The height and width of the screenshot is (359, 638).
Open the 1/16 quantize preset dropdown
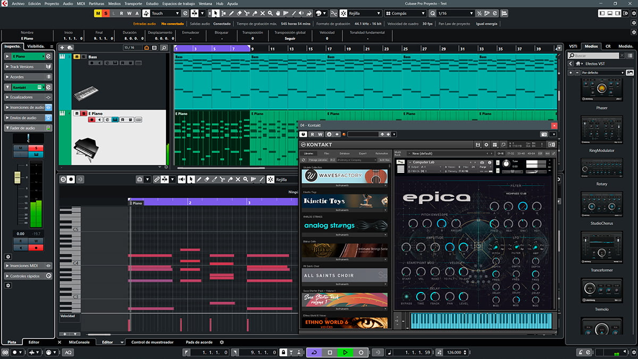(x=455, y=13)
